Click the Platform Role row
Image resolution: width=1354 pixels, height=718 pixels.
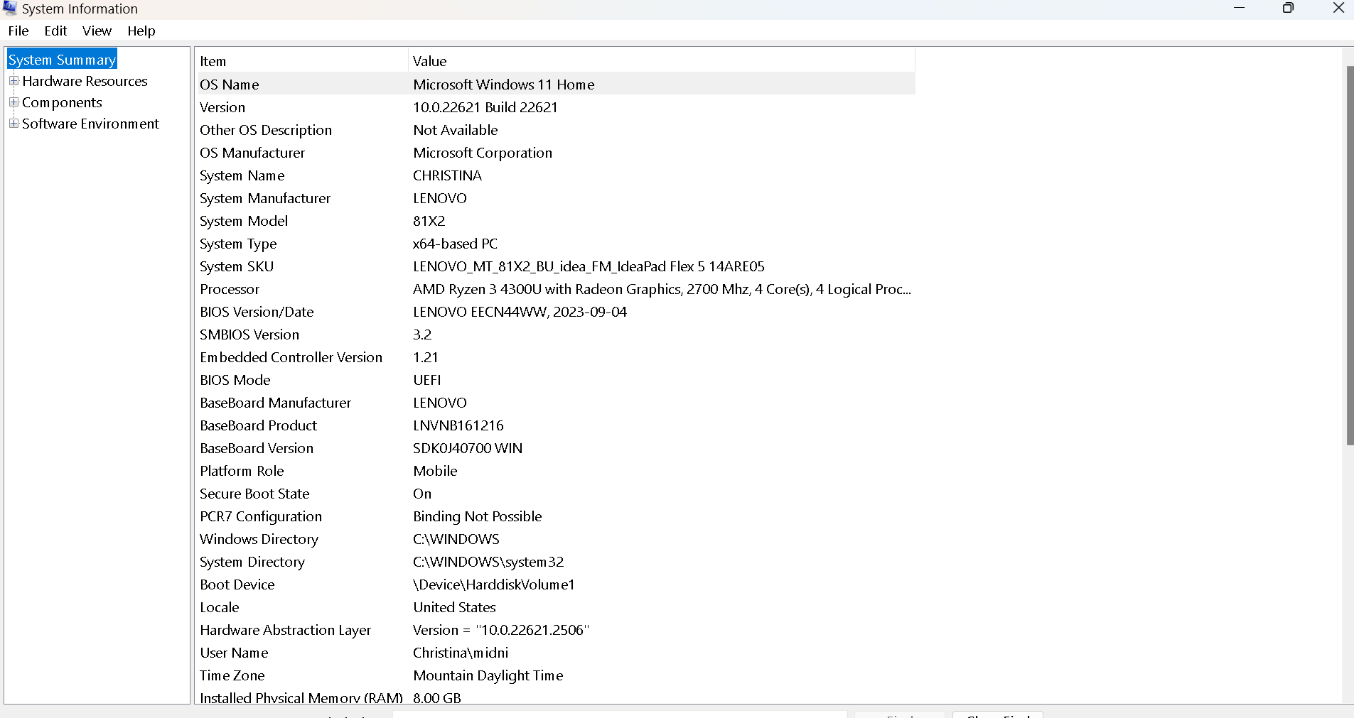click(x=555, y=471)
